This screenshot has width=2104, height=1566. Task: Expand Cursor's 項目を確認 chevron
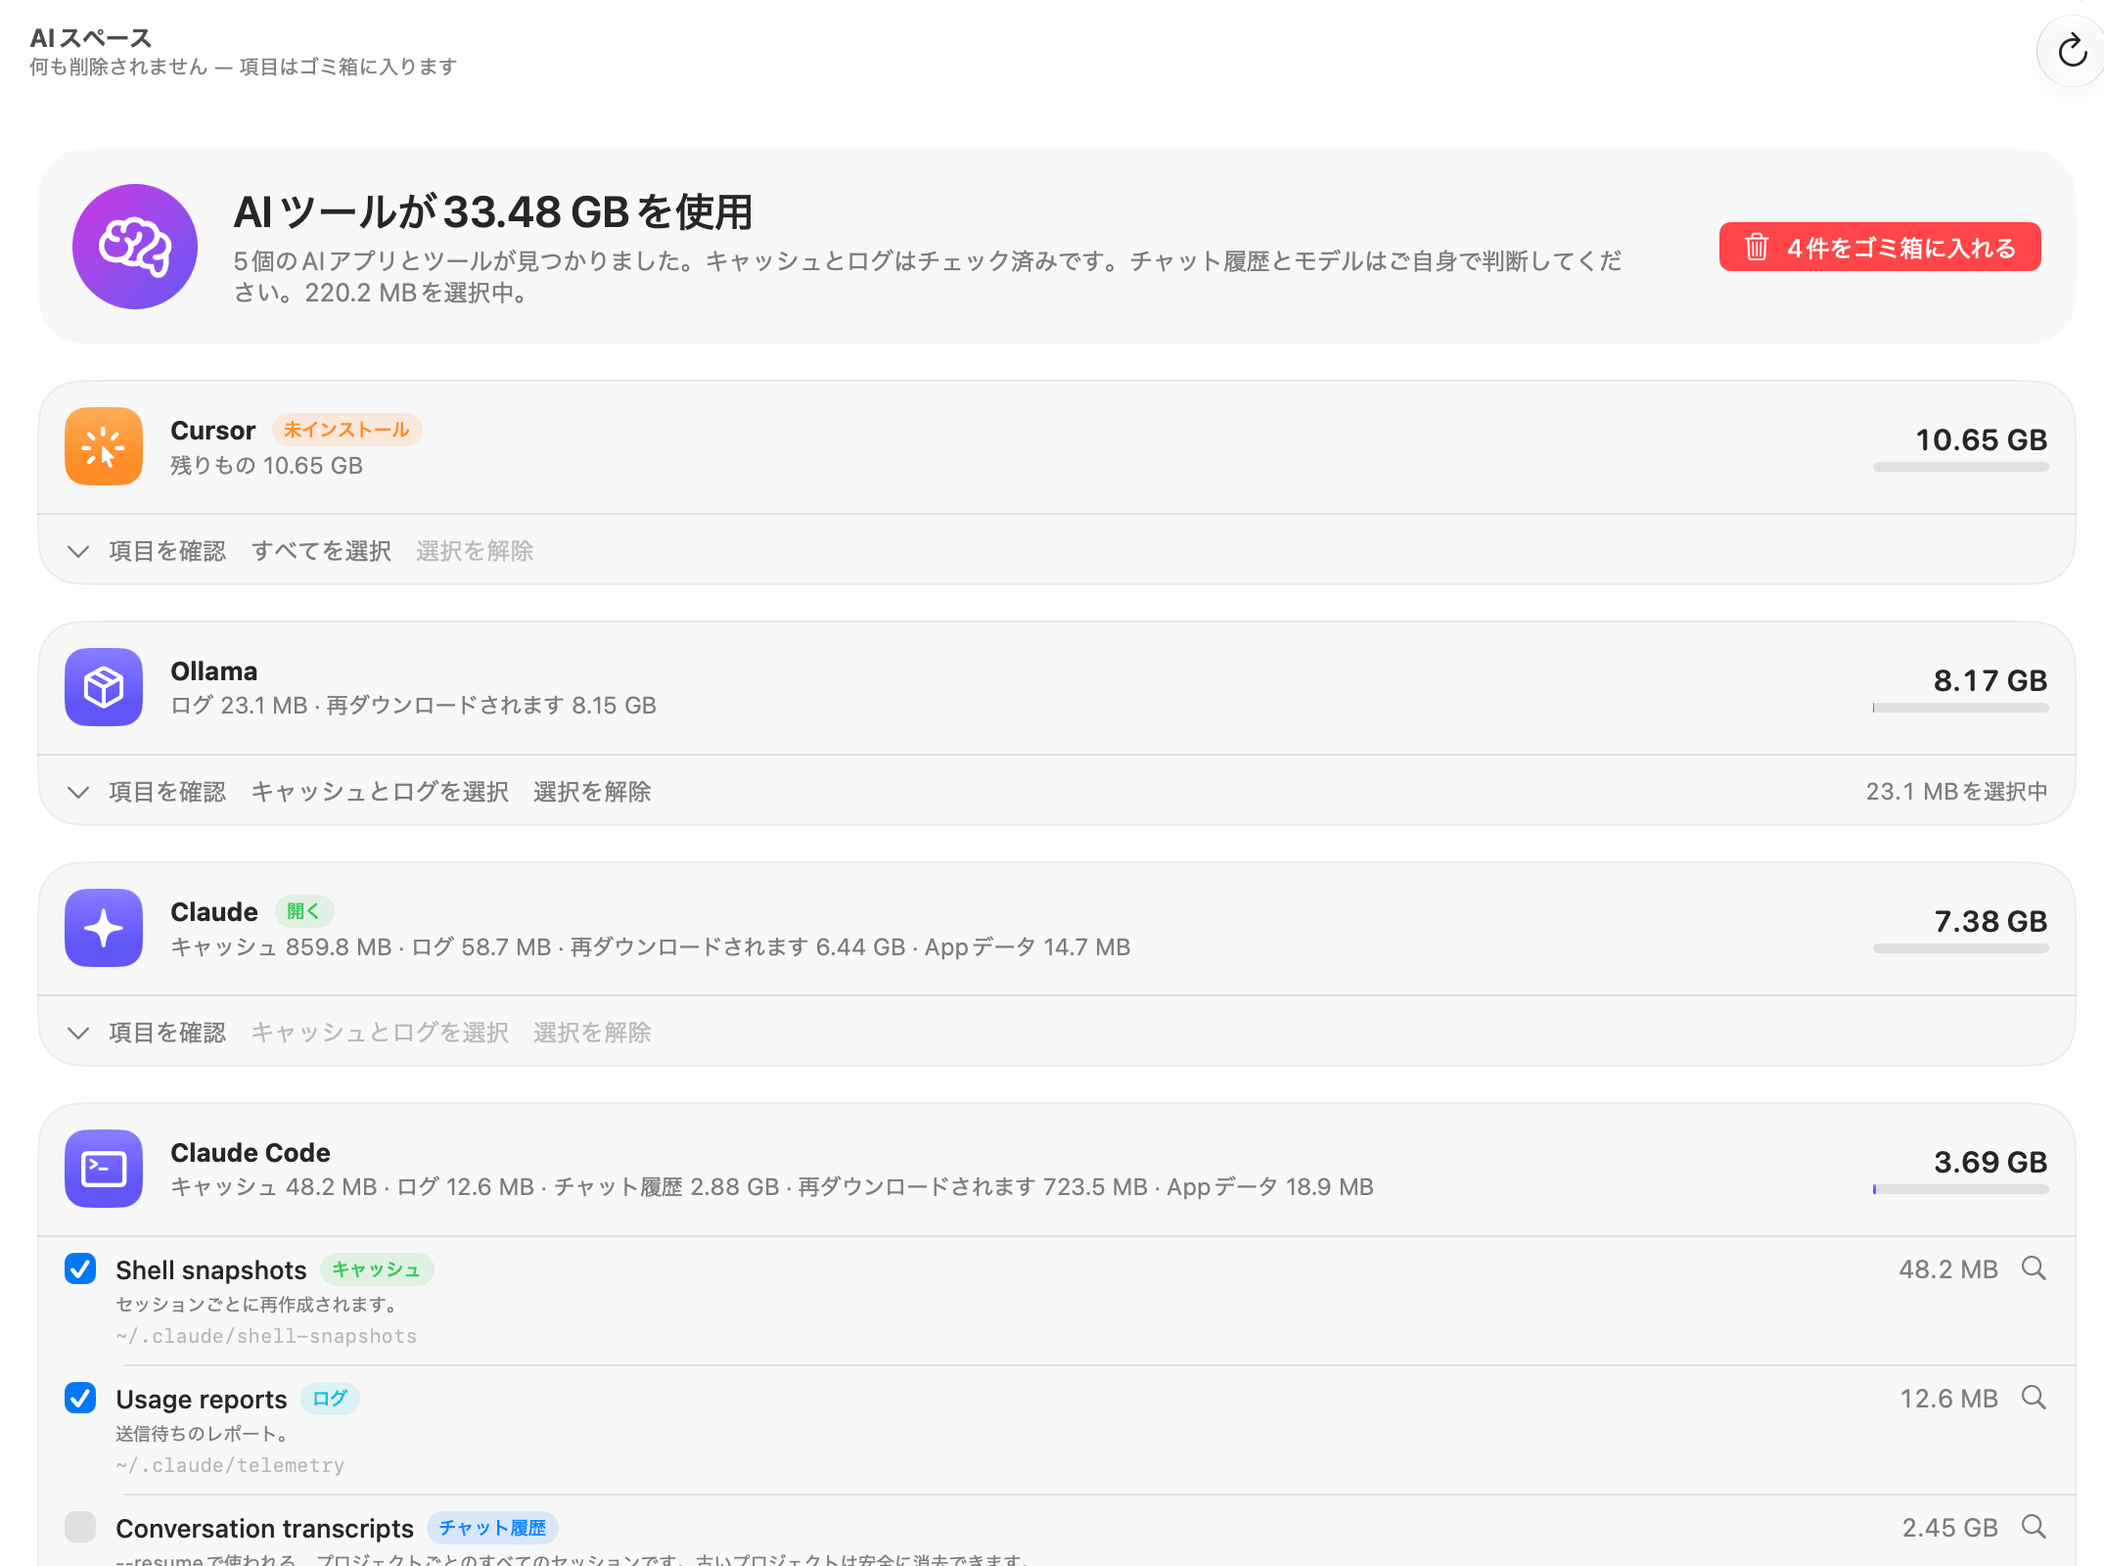[78, 551]
